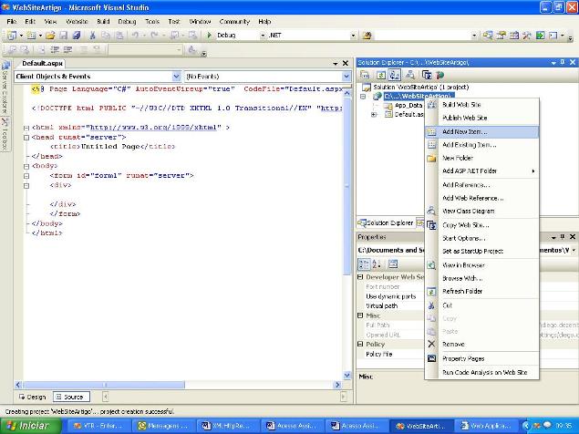Open the .NET platform dropdown
This screenshot has width=579, height=434.
tap(353, 36)
